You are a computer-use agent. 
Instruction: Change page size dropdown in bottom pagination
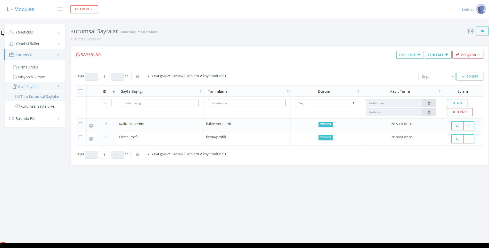click(x=141, y=155)
